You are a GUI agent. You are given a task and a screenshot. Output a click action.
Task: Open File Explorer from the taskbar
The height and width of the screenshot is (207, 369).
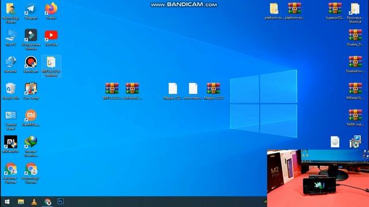tap(21, 202)
